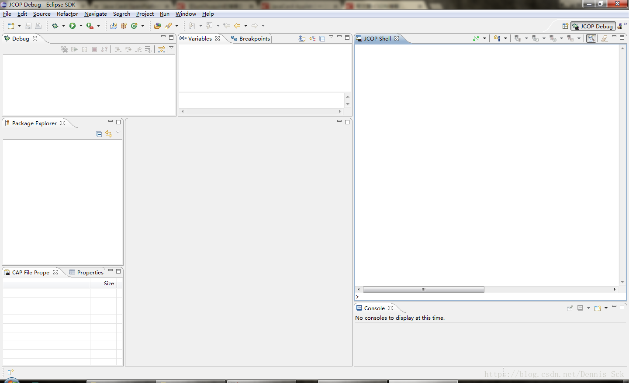
Task: Collapse All in Package Explorer
Action: pos(99,134)
